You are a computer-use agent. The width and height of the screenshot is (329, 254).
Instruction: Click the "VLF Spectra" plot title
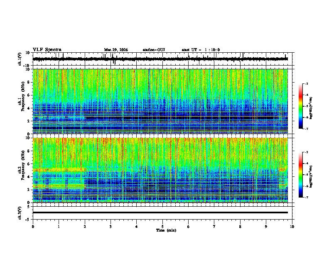tap(47, 49)
